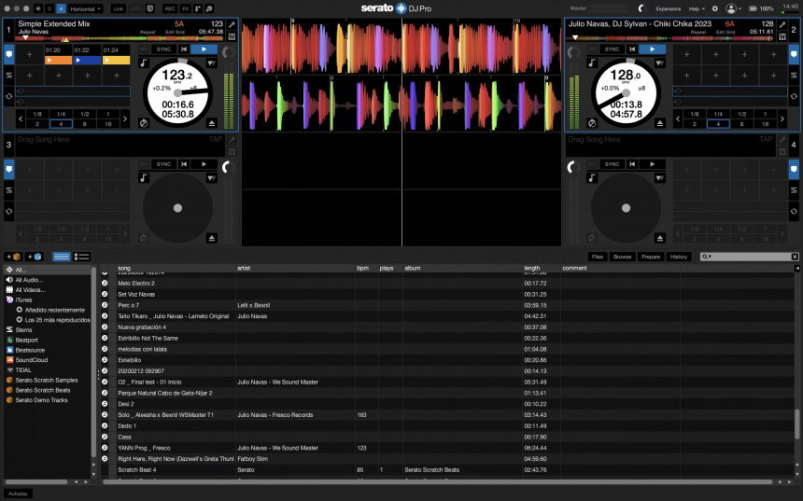The image size is (803, 501).
Task: Toggle slip mode icon on deck 1
Action: pyautogui.click(x=144, y=123)
